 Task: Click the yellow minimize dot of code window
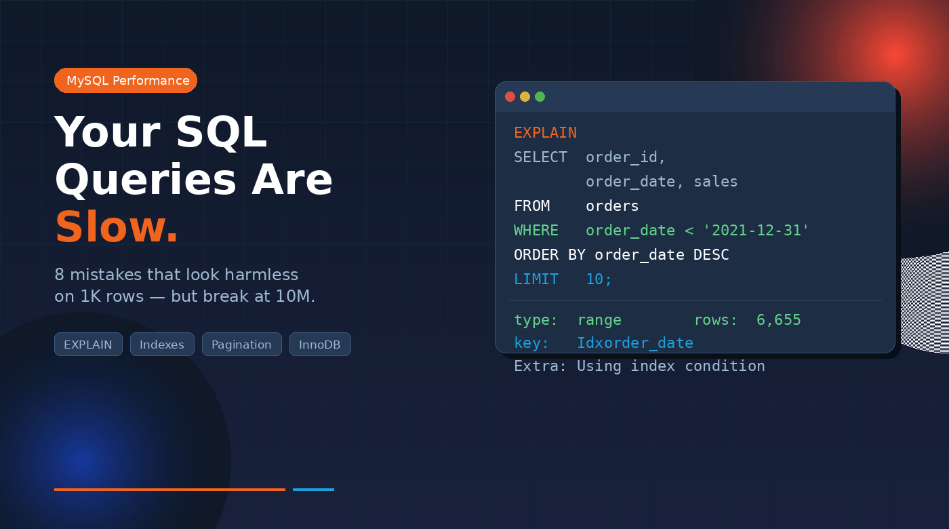coord(525,97)
